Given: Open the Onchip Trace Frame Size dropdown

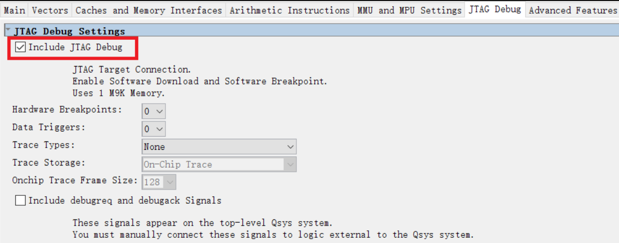Looking at the screenshot, I should point(159,182).
